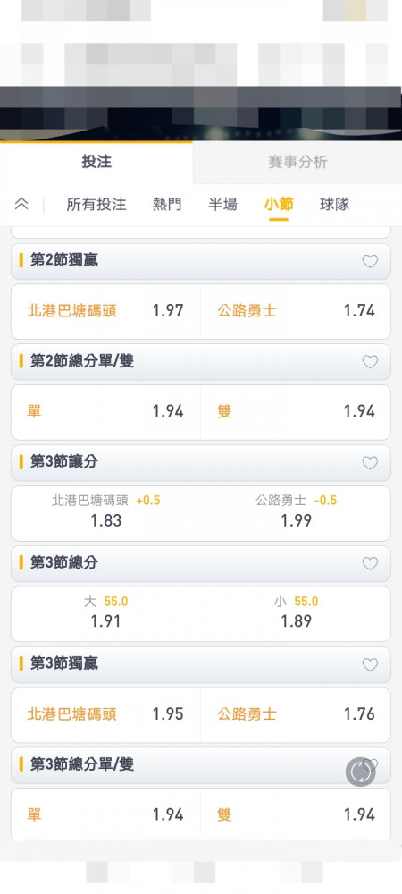
Task: Select 大 55.0 at 1.91 odds
Action: click(x=106, y=612)
